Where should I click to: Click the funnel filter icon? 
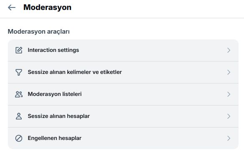(x=19, y=72)
